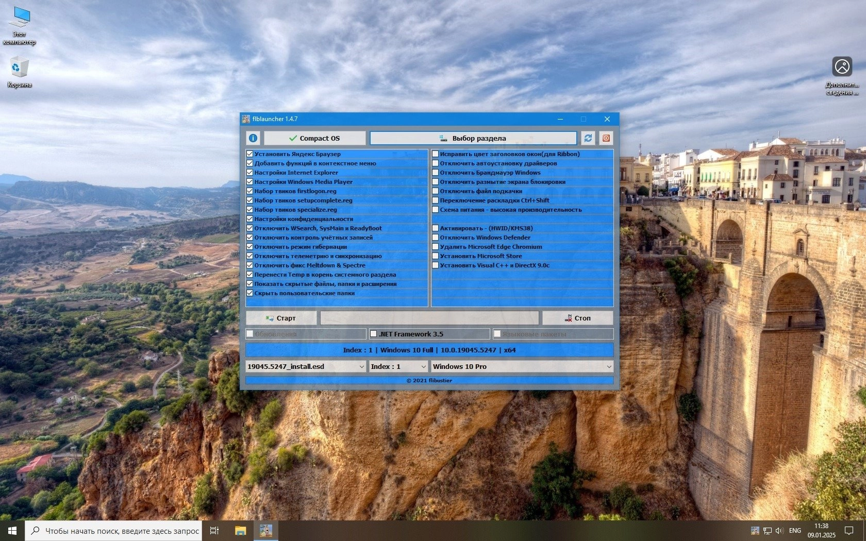This screenshot has height=541, width=866.
Task: Click the 'Старт' button
Action: [281, 318]
